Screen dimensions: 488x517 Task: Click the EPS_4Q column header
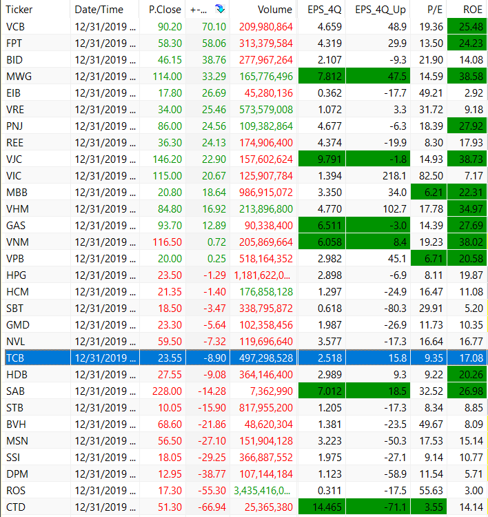[x=324, y=10]
